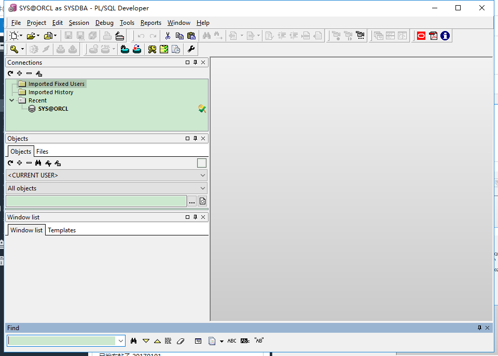Click the blue info icon
498x356 pixels.
click(x=445, y=36)
